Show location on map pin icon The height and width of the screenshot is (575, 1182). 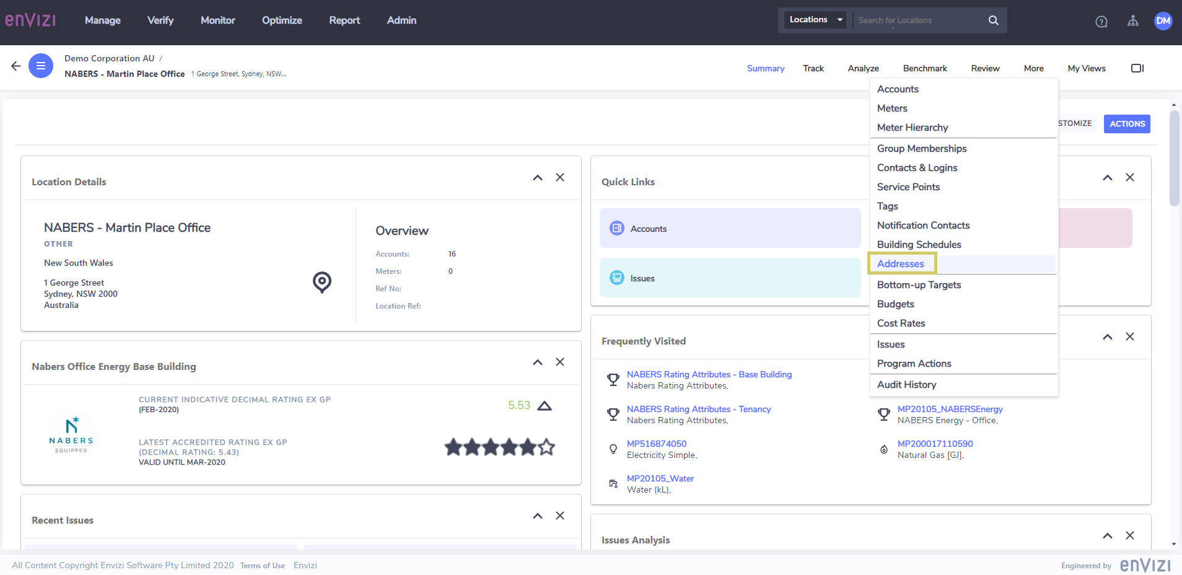[322, 283]
